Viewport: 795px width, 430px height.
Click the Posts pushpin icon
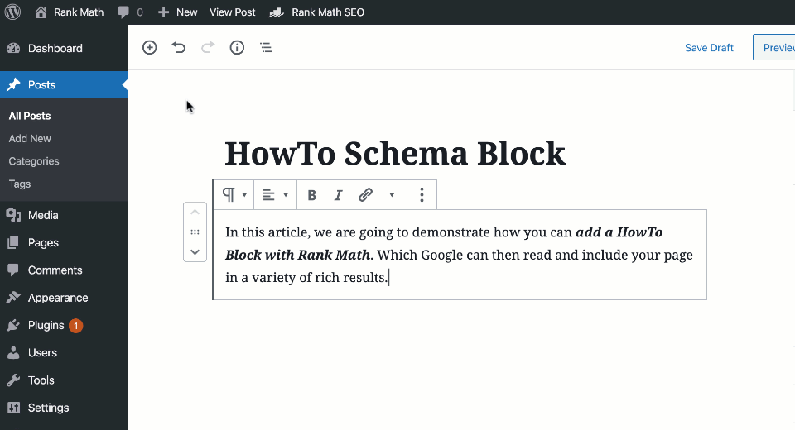[14, 84]
